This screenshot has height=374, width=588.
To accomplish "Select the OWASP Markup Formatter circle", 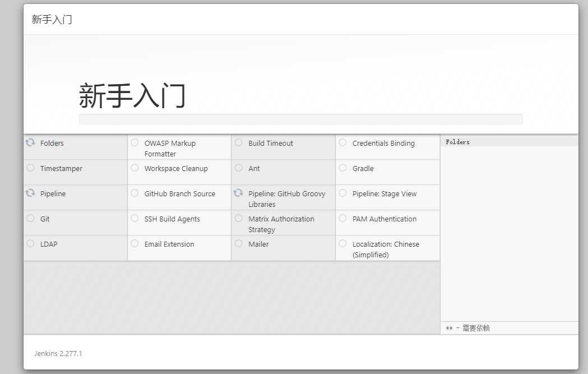I will coord(135,142).
